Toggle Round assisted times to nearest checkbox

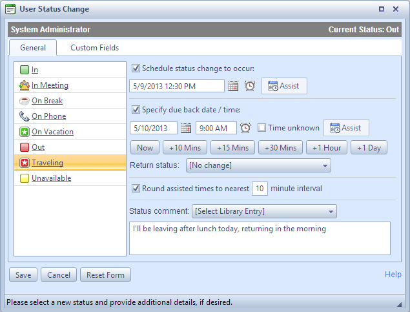(136, 188)
